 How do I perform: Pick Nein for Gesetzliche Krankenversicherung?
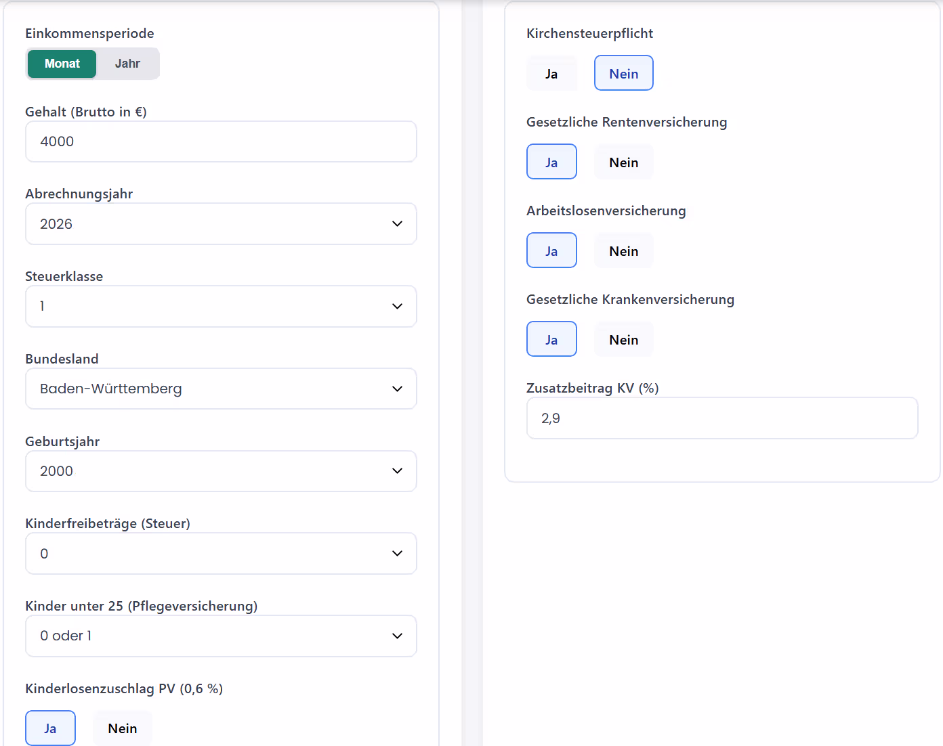tap(623, 340)
